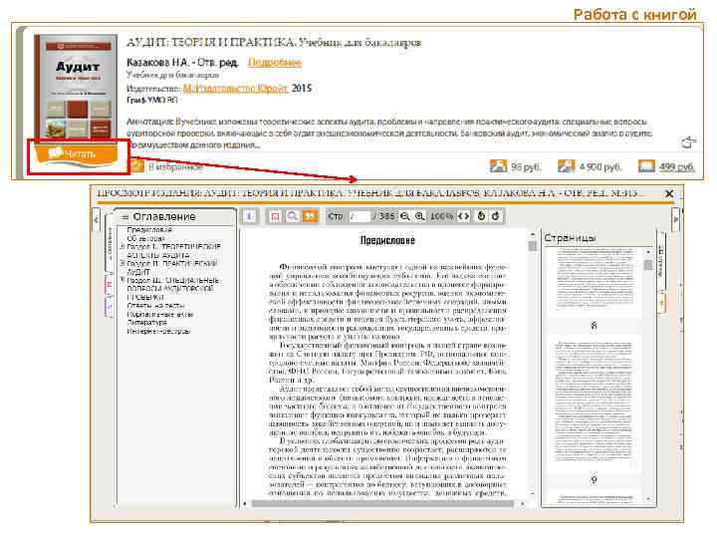Click the page number input field
This screenshot has height=538, width=717.
[358, 216]
